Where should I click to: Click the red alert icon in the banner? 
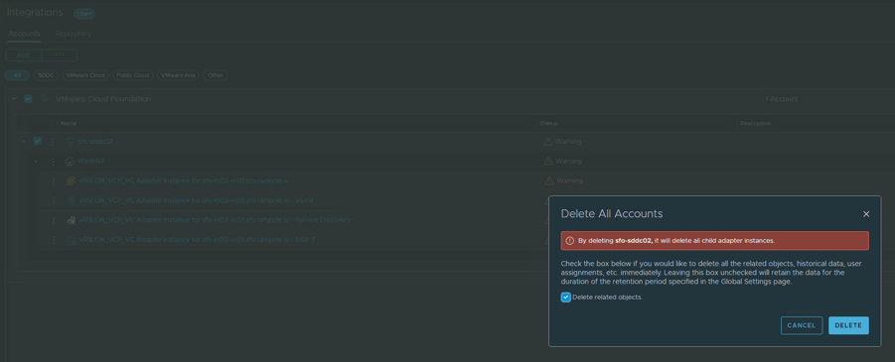pos(569,241)
